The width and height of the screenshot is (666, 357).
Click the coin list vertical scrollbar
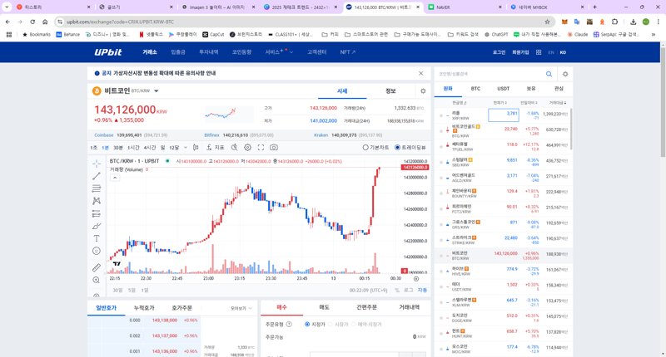pos(570,129)
